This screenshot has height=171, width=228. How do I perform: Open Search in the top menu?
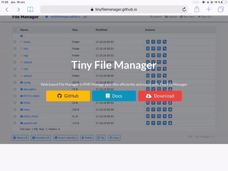(x=156, y=17)
